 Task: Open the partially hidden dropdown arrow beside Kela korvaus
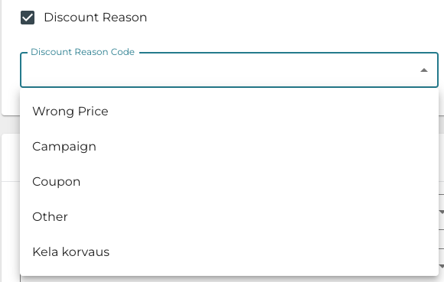pos(441,266)
